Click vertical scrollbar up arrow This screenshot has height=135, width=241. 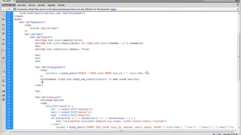click(x=239, y=13)
